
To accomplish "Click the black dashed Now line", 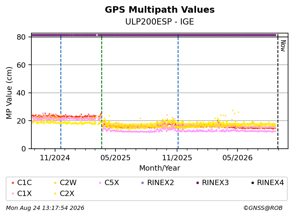I will [x=278, y=91].
